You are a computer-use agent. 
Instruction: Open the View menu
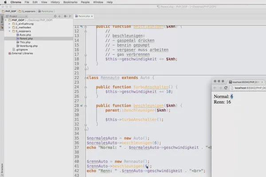(x=44, y=2)
